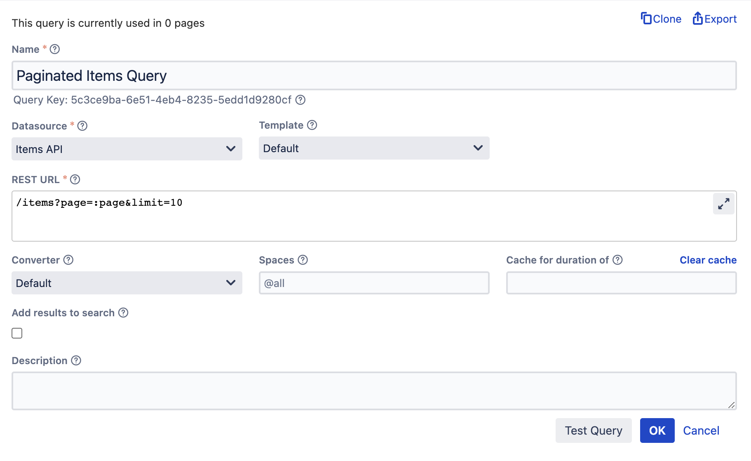Click the Template help icon
This screenshot has height=461, width=751.
pos(312,125)
